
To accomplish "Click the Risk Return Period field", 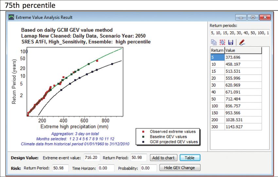I will tap(61, 168).
